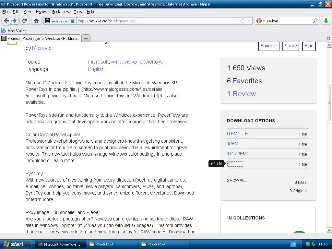Screen dimensions: 332x249
Task: Download the TORRENT option
Action: pyautogui.click(x=238, y=154)
